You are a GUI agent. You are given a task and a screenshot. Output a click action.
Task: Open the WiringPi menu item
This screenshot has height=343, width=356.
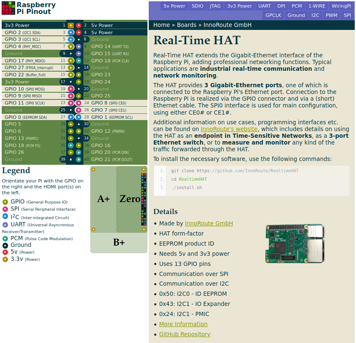tap(341, 6)
